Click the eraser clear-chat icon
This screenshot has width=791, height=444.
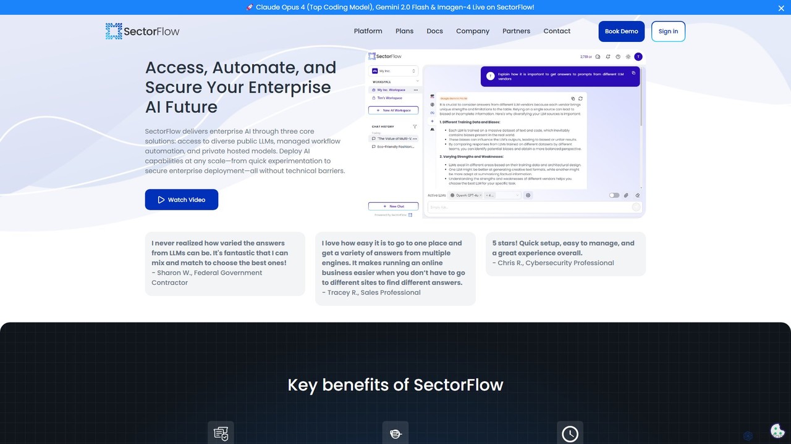637,195
